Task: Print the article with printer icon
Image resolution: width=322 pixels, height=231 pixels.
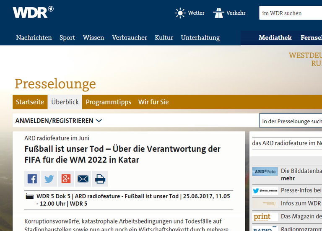Action: [x=100, y=179]
